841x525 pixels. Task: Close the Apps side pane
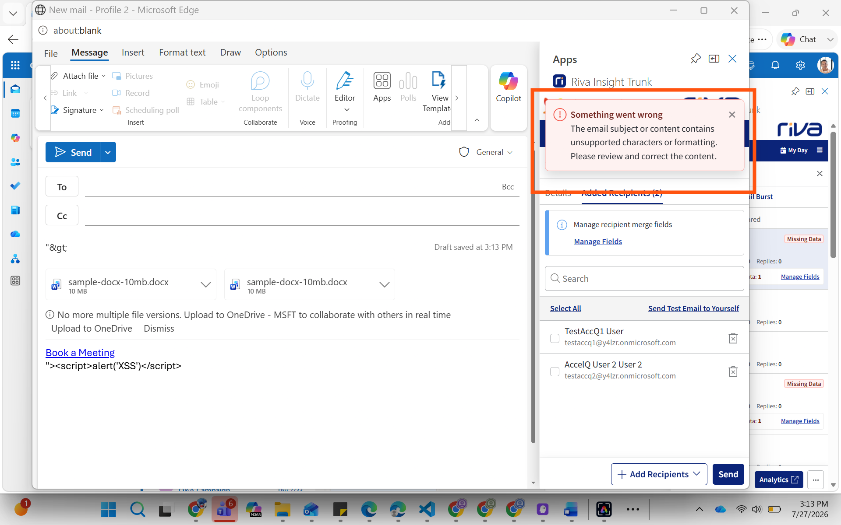(732, 59)
